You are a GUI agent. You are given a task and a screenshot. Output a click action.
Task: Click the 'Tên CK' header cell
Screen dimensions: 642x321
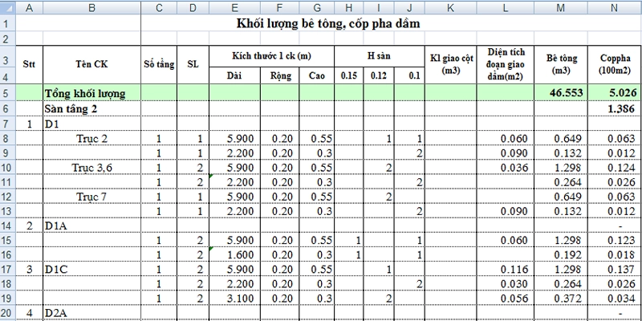pos(91,64)
